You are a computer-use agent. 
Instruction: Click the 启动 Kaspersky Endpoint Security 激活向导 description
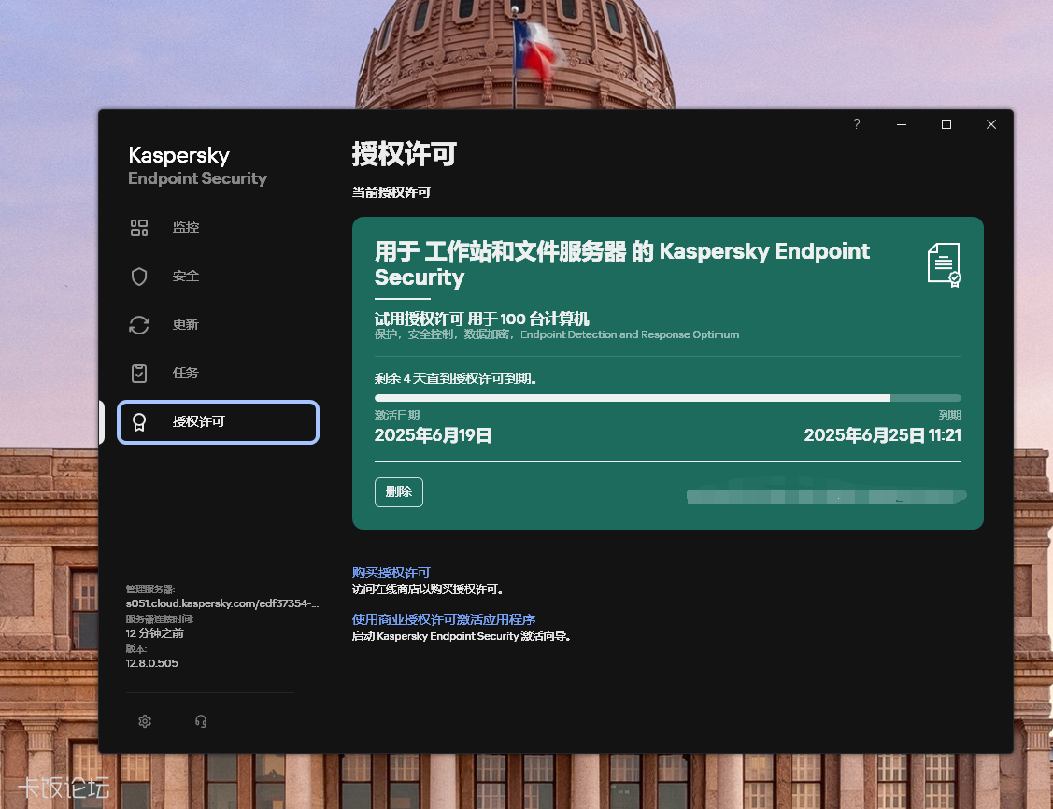(462, 636)
